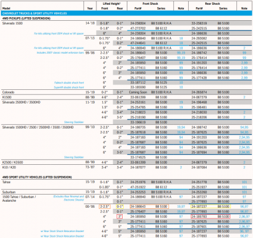Select rear part number "25-196481"
The image size is (253, 238).
click(x=199, y=107)
